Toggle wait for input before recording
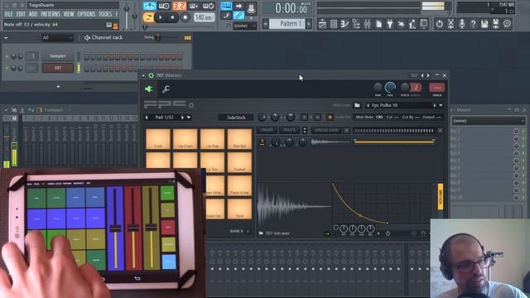Screen dimensions: 530x298 tap(164, 6)
